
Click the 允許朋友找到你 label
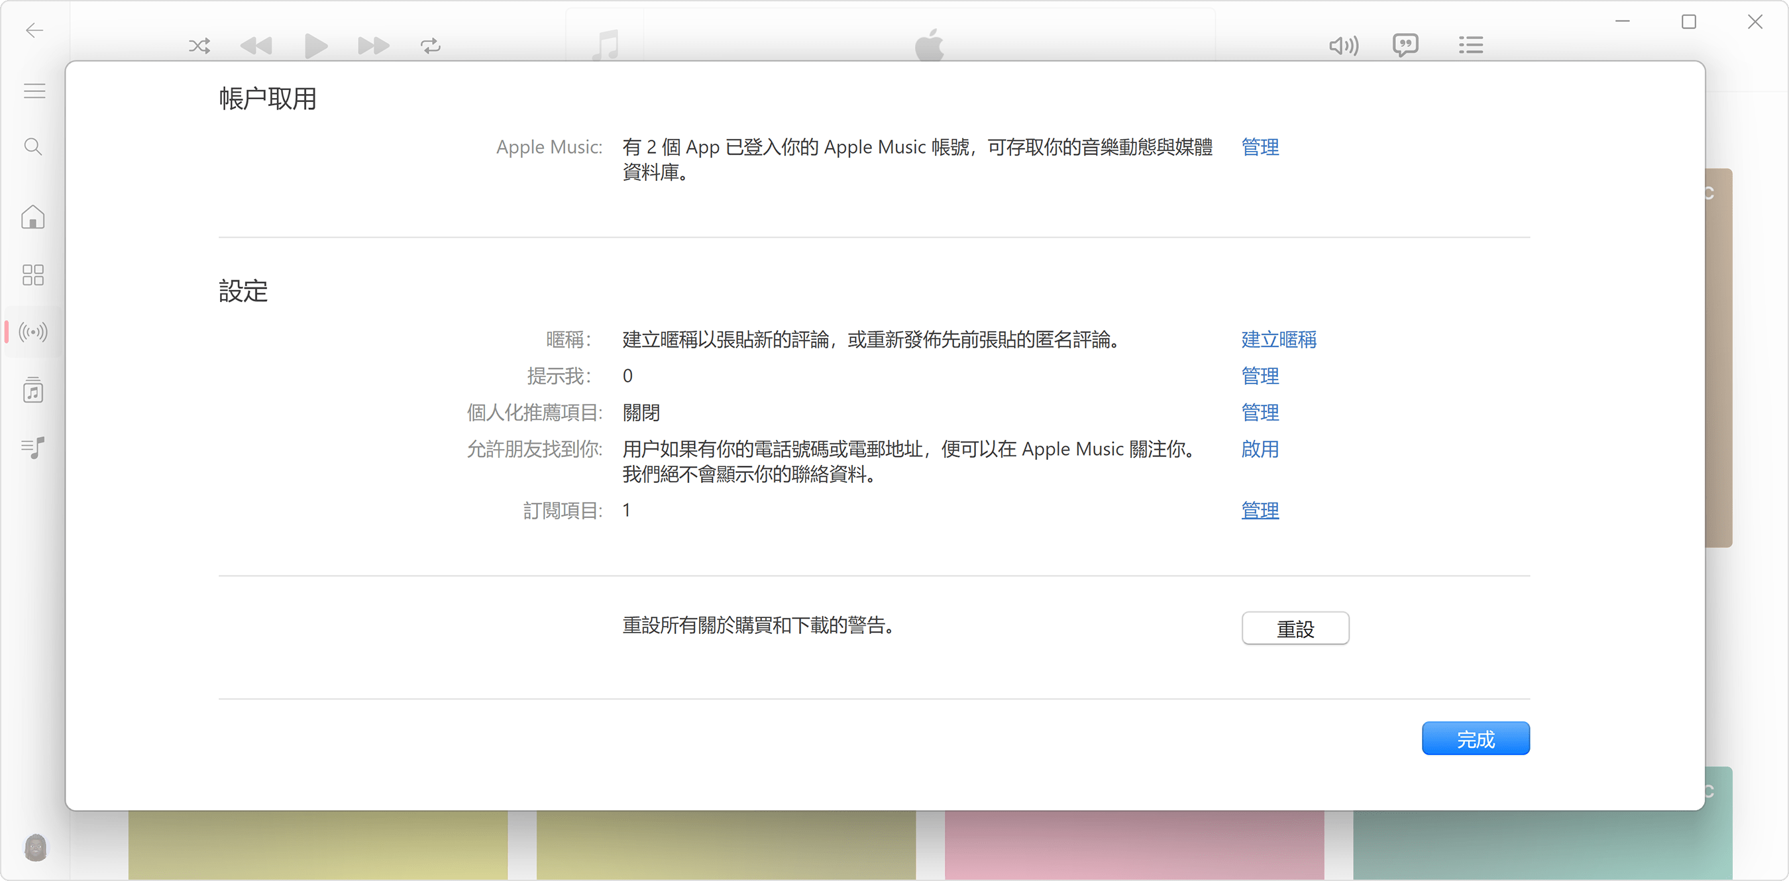coord(534,450)
